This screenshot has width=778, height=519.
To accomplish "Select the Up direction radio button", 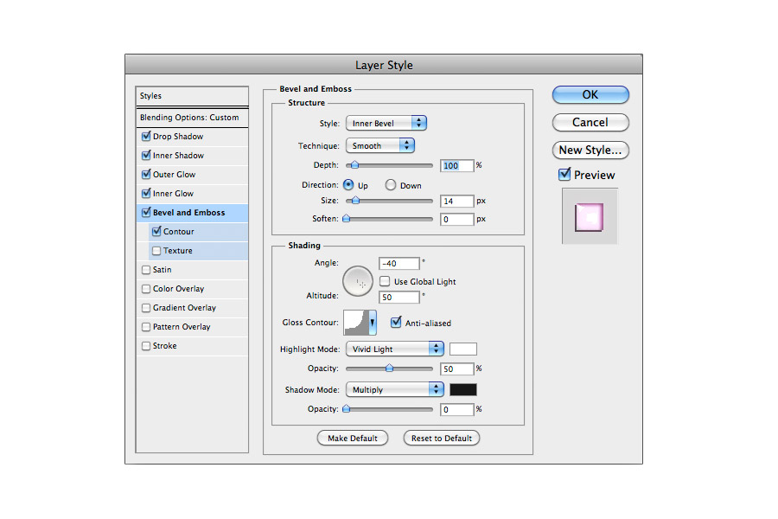I will 348,185.
